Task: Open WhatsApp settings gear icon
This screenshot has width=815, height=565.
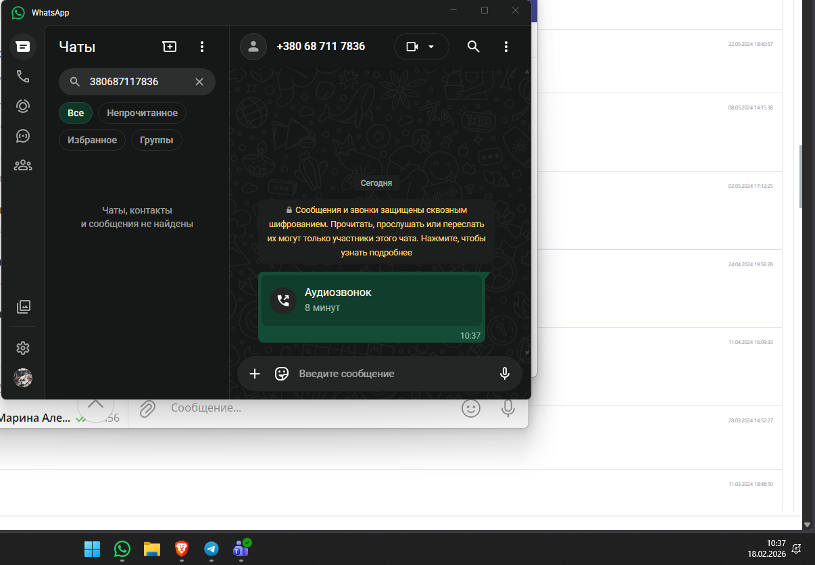Action: click(23, 348)
